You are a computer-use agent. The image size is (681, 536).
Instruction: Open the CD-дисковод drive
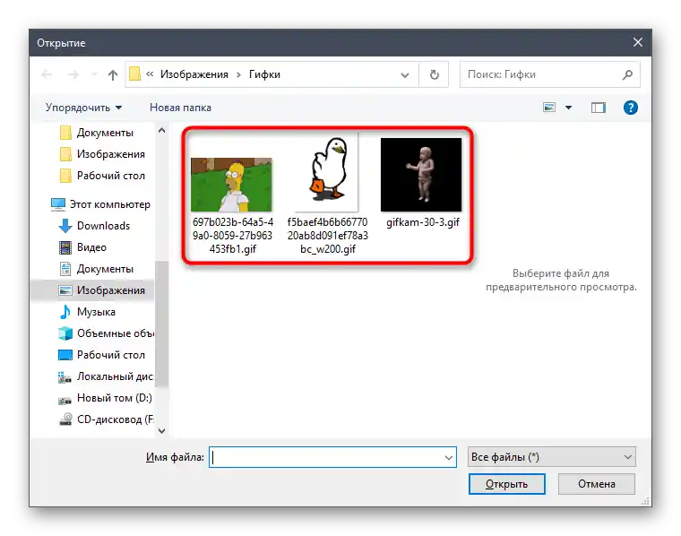106,419
